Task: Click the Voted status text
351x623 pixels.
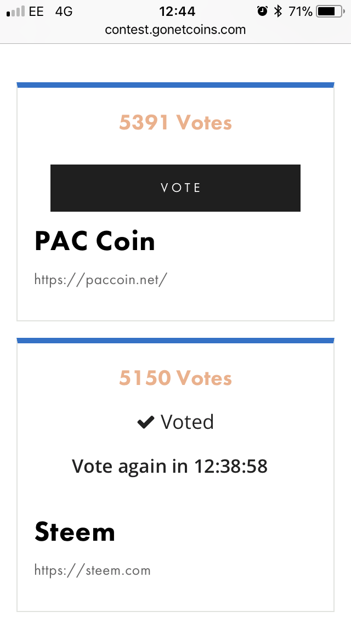Action: 187,422
